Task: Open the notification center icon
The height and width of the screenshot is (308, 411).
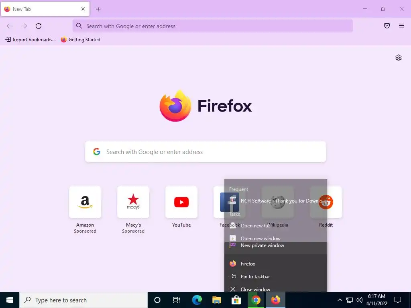Action: [x=398, y=300]
